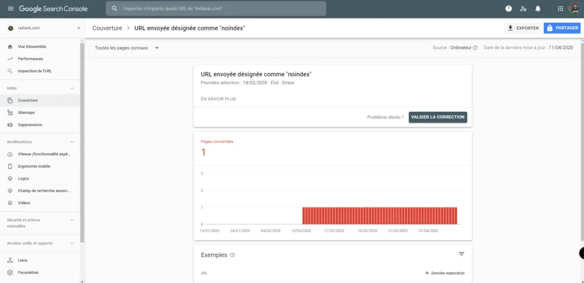Open the hamburger main menu
584x283 pixels.
point(10,9)
